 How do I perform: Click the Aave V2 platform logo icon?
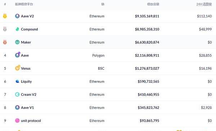[x=17, y=16]
